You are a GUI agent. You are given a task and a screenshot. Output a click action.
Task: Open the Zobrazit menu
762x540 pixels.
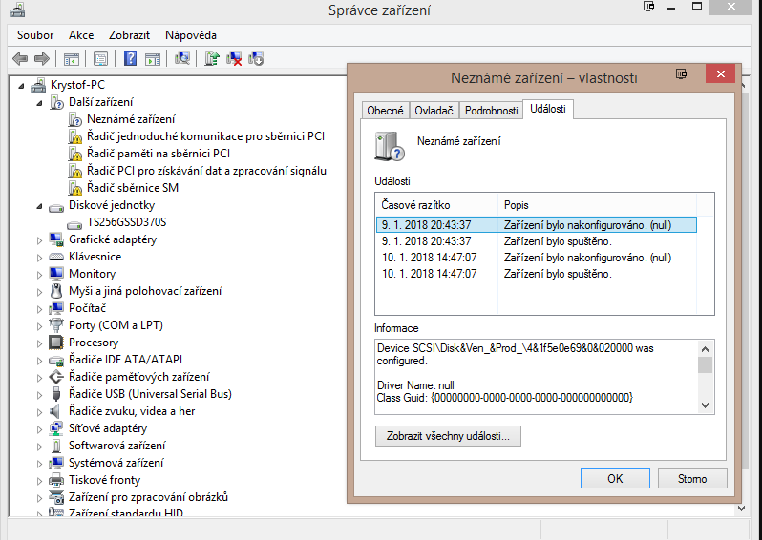[129, 35]
